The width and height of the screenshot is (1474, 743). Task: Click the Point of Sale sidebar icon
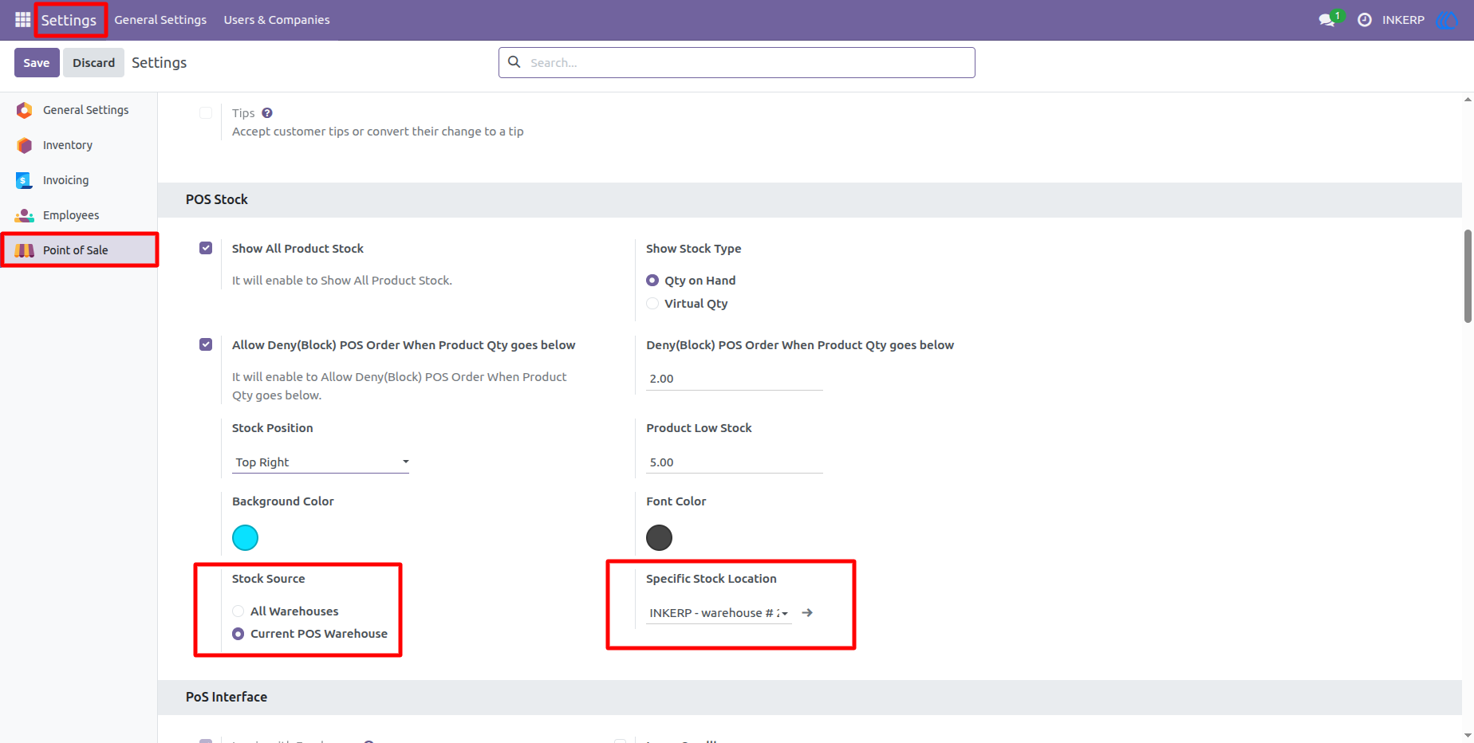(x=25, y=250)
